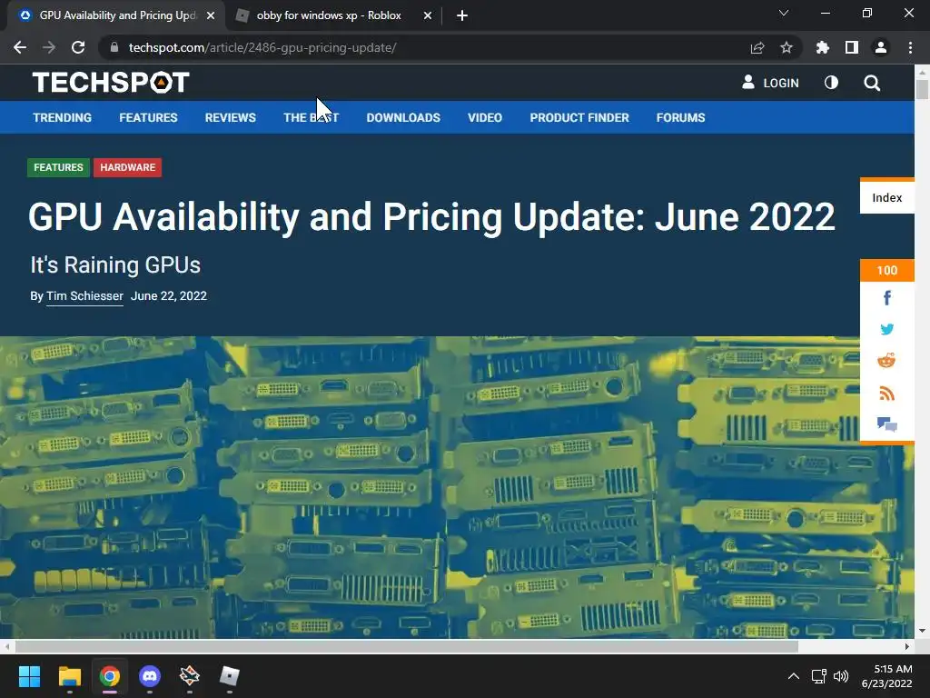
Task: View site info lock icon
Action: pyautogui.click(x=114, y=47)
